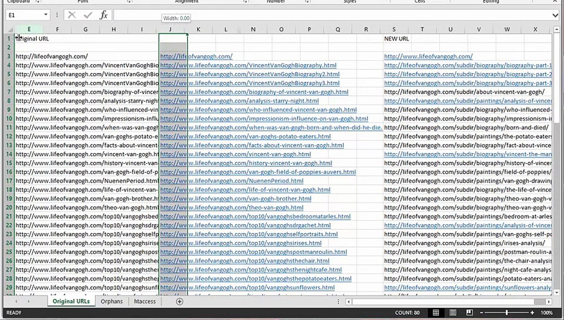Image resolution: width=564 pixels, height=320 pixels.
Task: Click about-vincent-van-gogh/ cell in NEW URL column
Action: pyautogui.click(x=464, y=92)
